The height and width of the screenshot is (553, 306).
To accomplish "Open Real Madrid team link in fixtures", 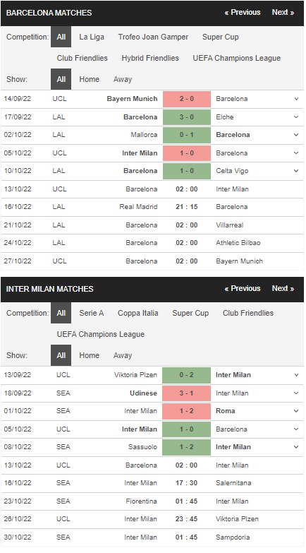I will (138, 207).
